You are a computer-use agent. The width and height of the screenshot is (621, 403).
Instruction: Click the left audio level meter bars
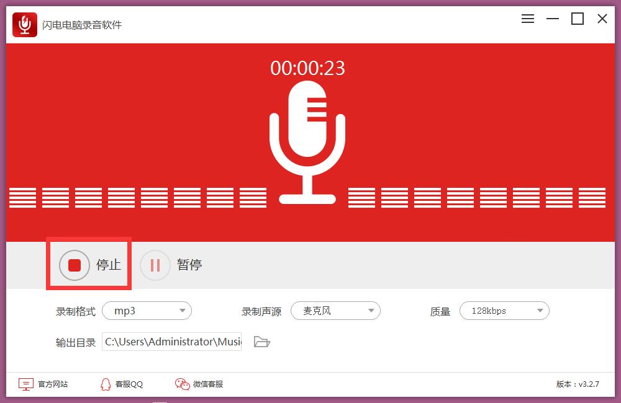click(x=137, y=197)
